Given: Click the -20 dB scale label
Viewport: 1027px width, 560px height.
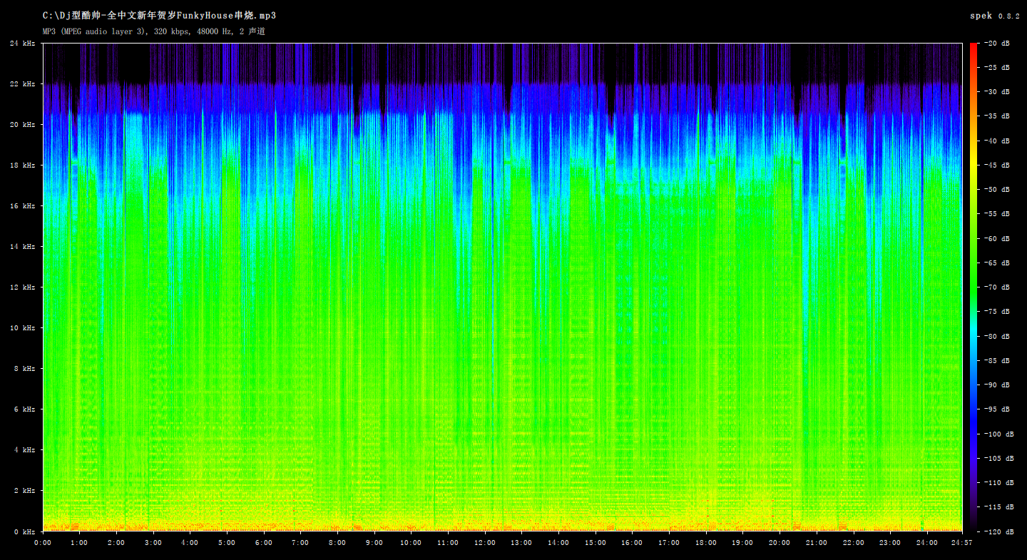Looking at the screenshot, I should coord(996,44).
